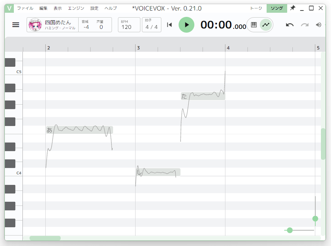Image resolution: width=331 pixels, height=246 pixels.
Task: Open the hamburger sidebar menu
Action: click(16, 25)
